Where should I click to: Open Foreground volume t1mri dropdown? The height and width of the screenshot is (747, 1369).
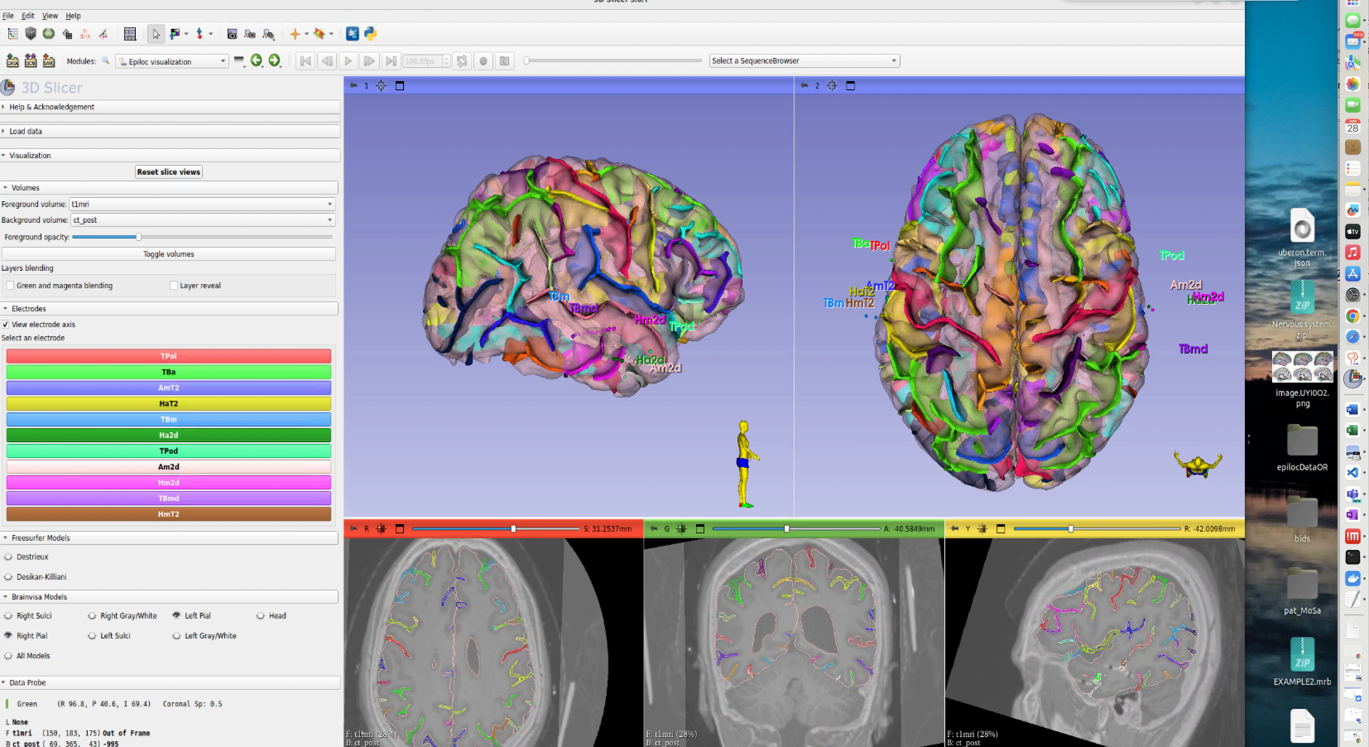(202, 204)
